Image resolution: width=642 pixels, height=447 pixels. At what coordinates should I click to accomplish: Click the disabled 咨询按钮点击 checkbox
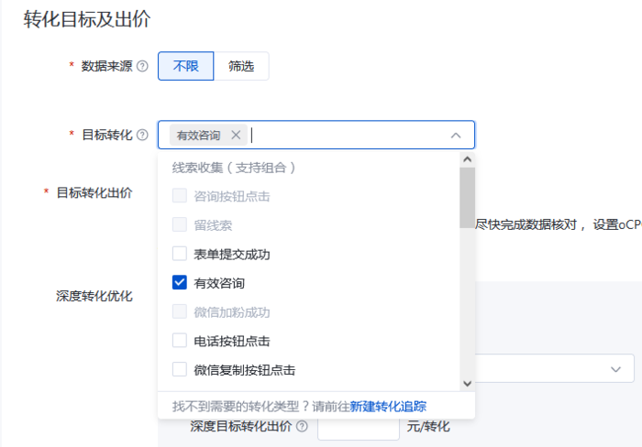pos(180,195)
